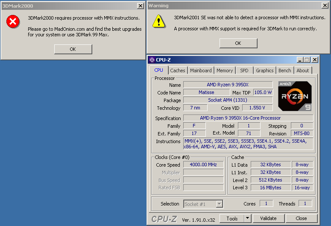Click the Cores count field
The height and width of the screenshot is (226, 331).
tap(266, 203)
